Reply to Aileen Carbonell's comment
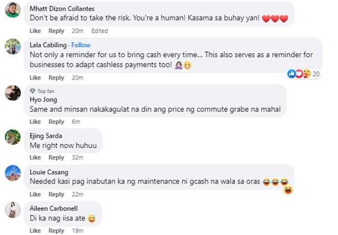The width and height of the screenshot is (338, 235). (56, 230)
